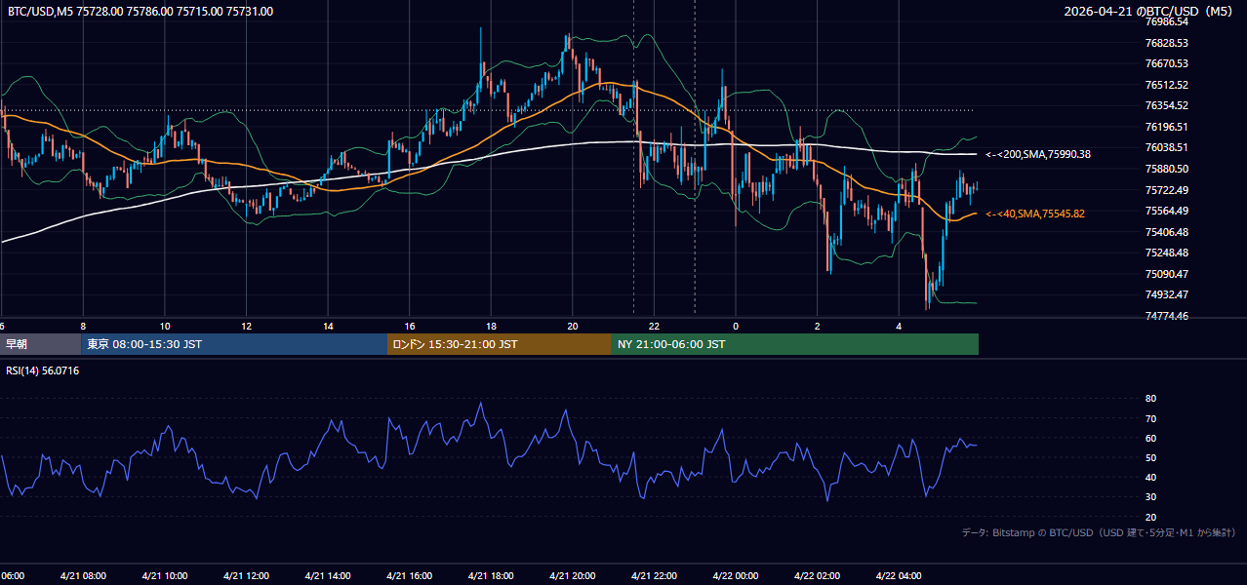Click the 4/21 18:00 time label

pyautogui.click(x=491, y=576)
